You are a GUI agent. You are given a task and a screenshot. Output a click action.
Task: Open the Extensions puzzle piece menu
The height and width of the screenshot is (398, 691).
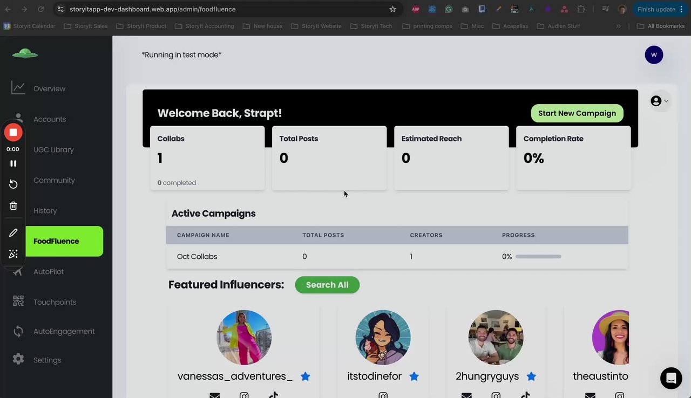point(581,9)
